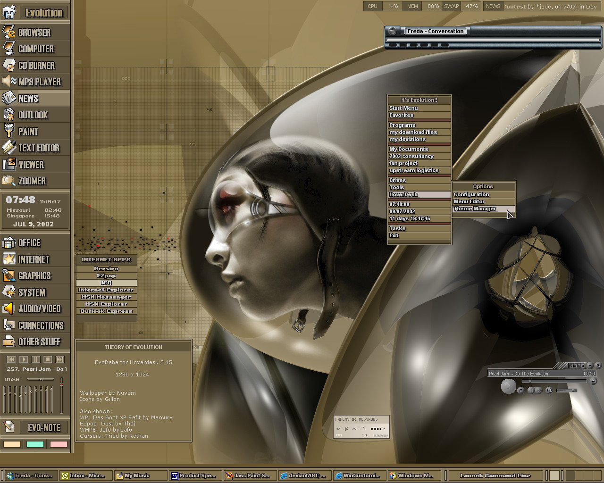
Task: Select the pink color swatch
Action: point(59,444)
